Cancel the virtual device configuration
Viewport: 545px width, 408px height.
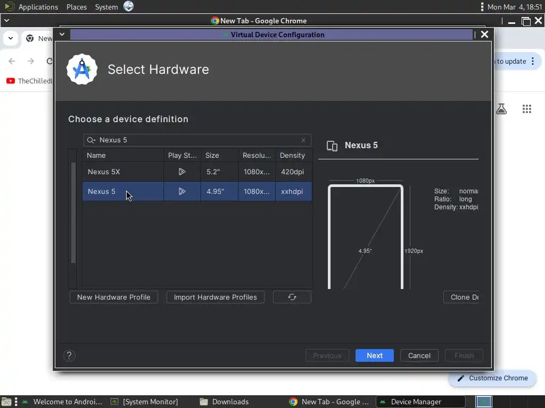click(419, 355)
